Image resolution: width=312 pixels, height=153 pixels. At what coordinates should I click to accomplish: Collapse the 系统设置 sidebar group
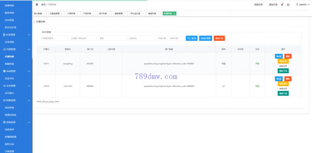[29, 122]
